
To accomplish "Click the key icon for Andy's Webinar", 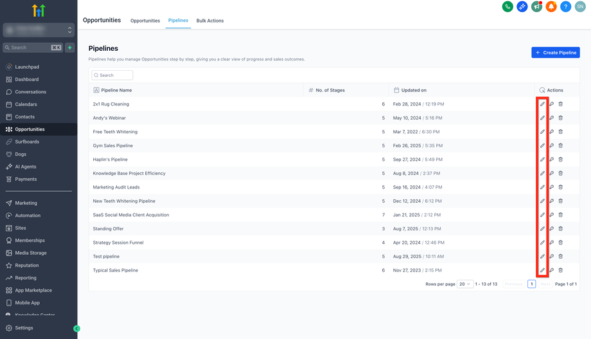I will tap(551, 118).
